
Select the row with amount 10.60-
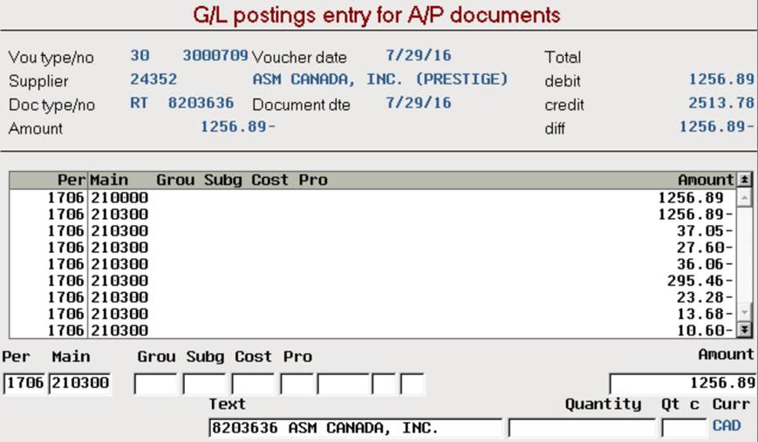pyautogui.click(x=372, y=330)
